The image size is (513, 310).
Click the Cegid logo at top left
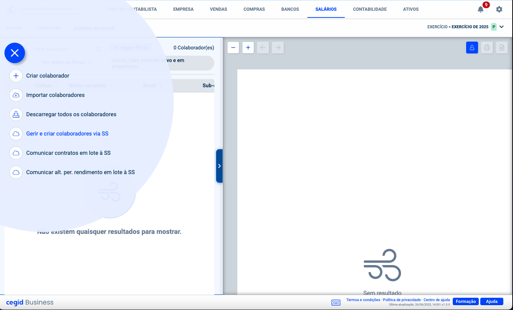(11, 9)
